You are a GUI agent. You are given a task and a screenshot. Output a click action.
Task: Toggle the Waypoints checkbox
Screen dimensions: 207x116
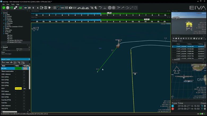coord(6,23)
